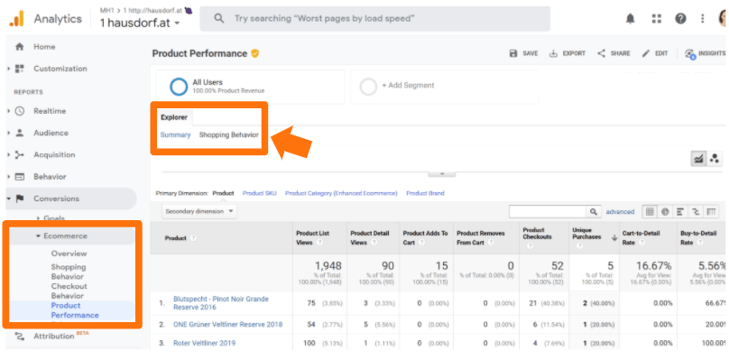Sort by Product List Views column
Screen dimensions: 729x360
click(x=312, y=237)
